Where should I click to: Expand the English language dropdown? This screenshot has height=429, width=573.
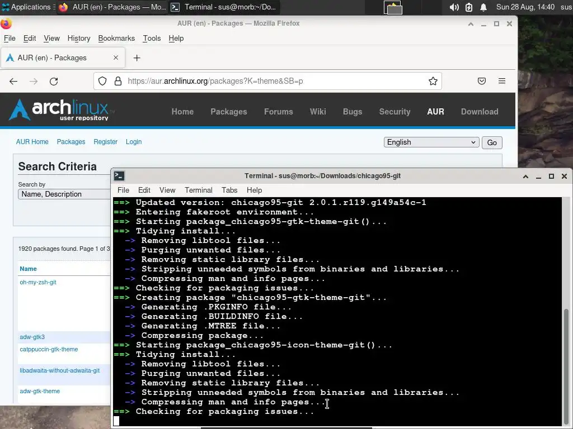point(431,142)
